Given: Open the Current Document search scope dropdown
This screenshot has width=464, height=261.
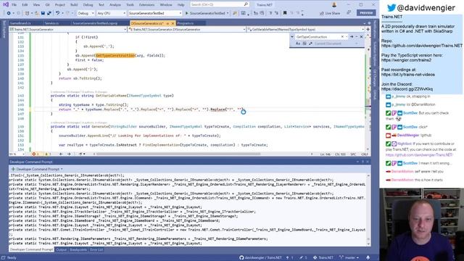Looking at the screenshot, I should pyautogui.click(x=336, y=43).
